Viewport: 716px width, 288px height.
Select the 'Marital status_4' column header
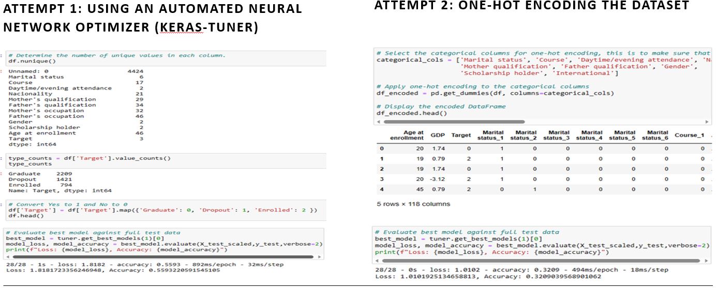coord(590,135)
